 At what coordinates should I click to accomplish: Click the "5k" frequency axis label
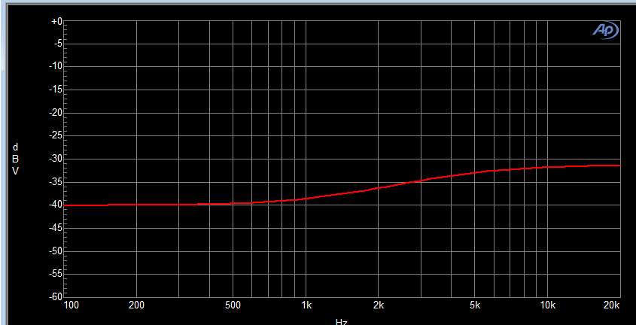[475, 305]
